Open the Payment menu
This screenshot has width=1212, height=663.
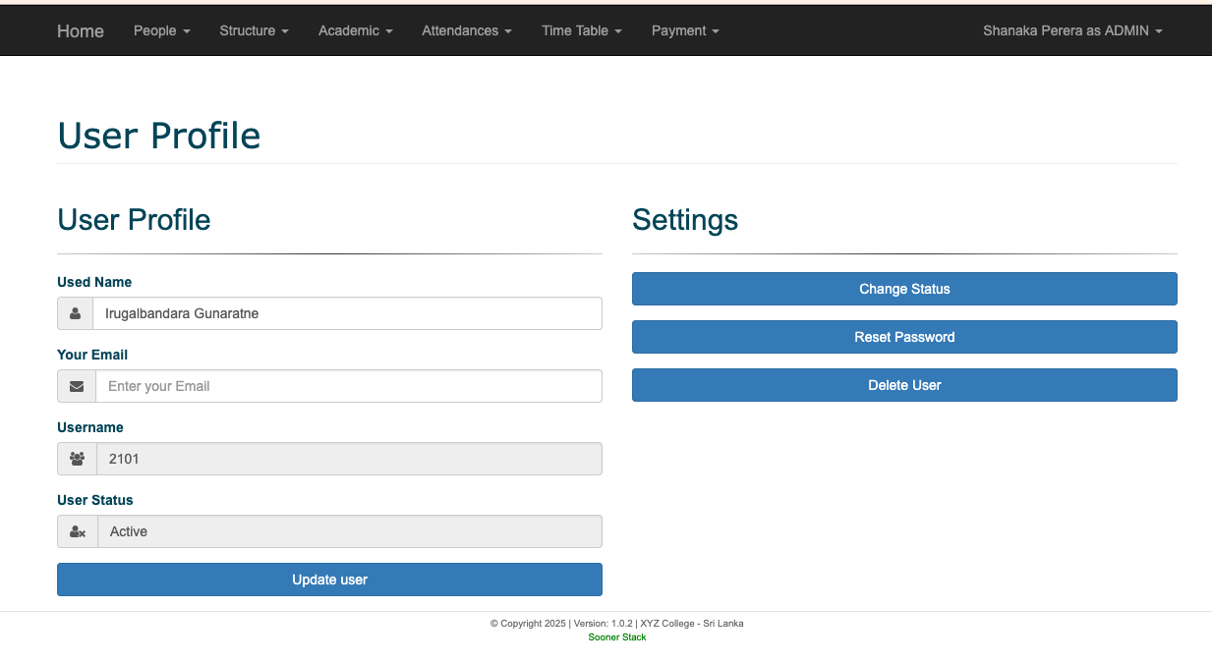pos(685,30)
